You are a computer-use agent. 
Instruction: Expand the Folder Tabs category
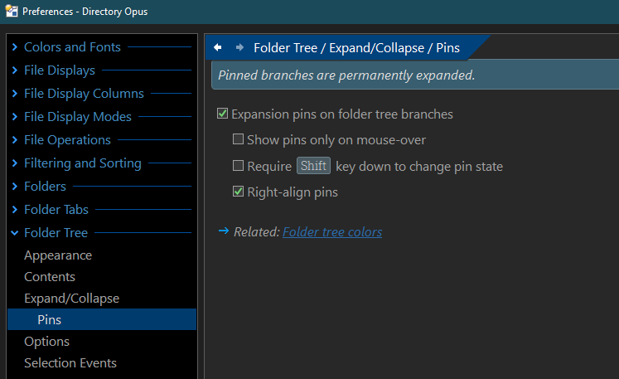pyautogui.click(x=15, y=210)
